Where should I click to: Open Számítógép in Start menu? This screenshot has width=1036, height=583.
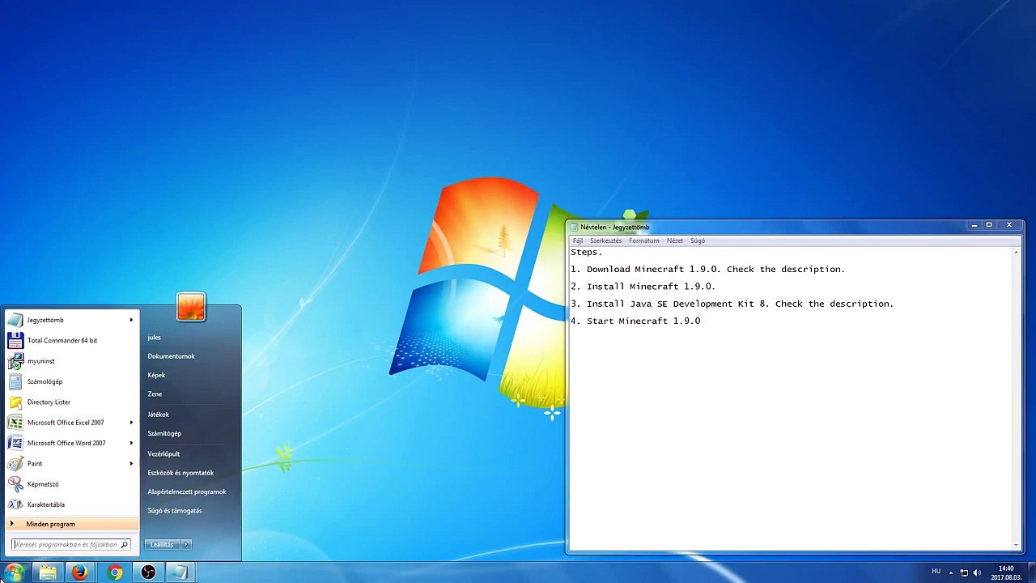click(x=164, y=434)
